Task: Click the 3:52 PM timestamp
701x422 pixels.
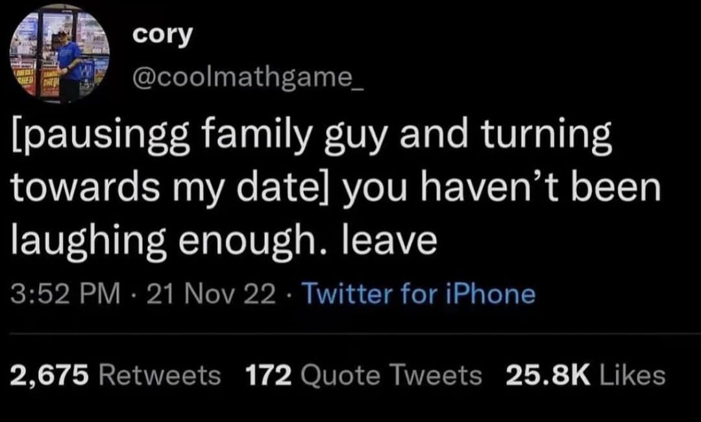Action: pyautogui.click(x=66, y=294)
